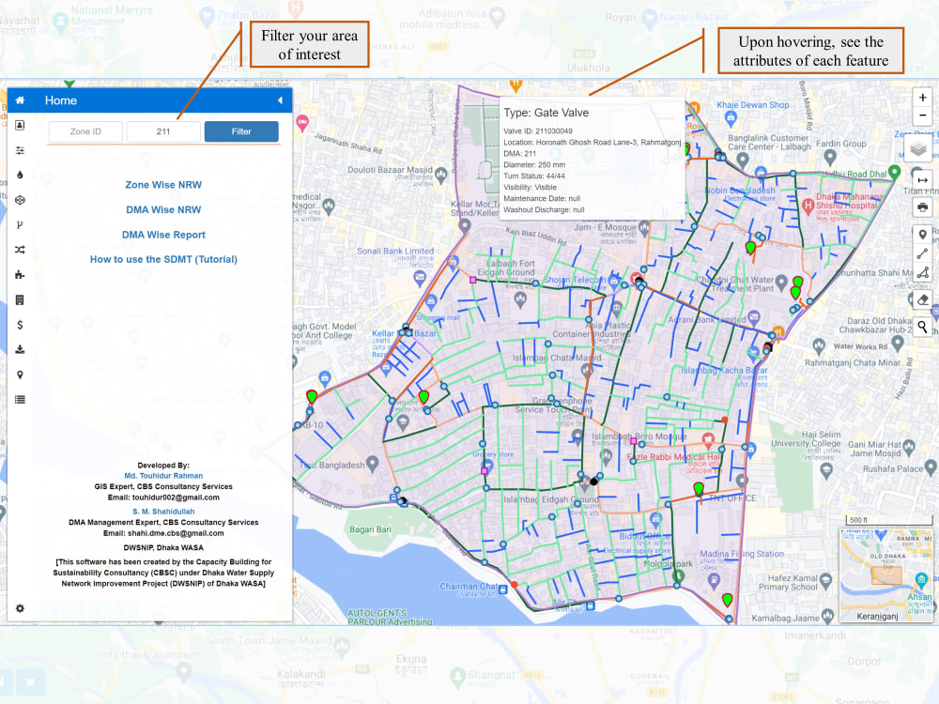Screen dimensions: 939x704
Task: Click the Valve ID: 211030049 text
Action: (538, 131)
